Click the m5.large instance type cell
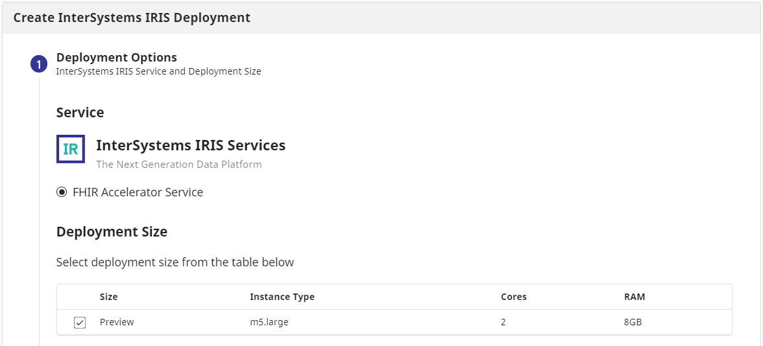Viewport: 763px width, 346px height. tap(269, 322)
